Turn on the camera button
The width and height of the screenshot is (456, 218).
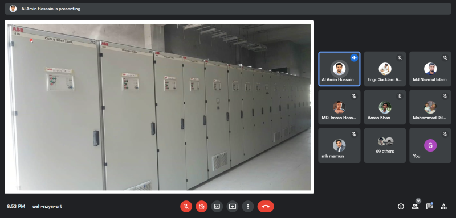[202, 207]
